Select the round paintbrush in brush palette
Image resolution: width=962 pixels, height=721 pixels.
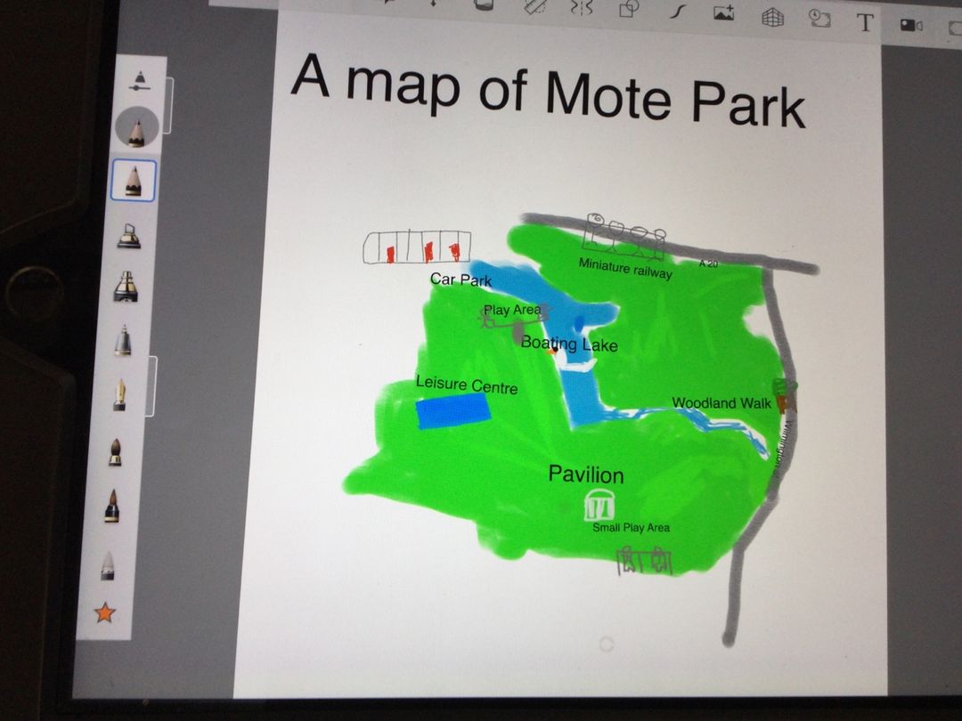tap(115, 451)
